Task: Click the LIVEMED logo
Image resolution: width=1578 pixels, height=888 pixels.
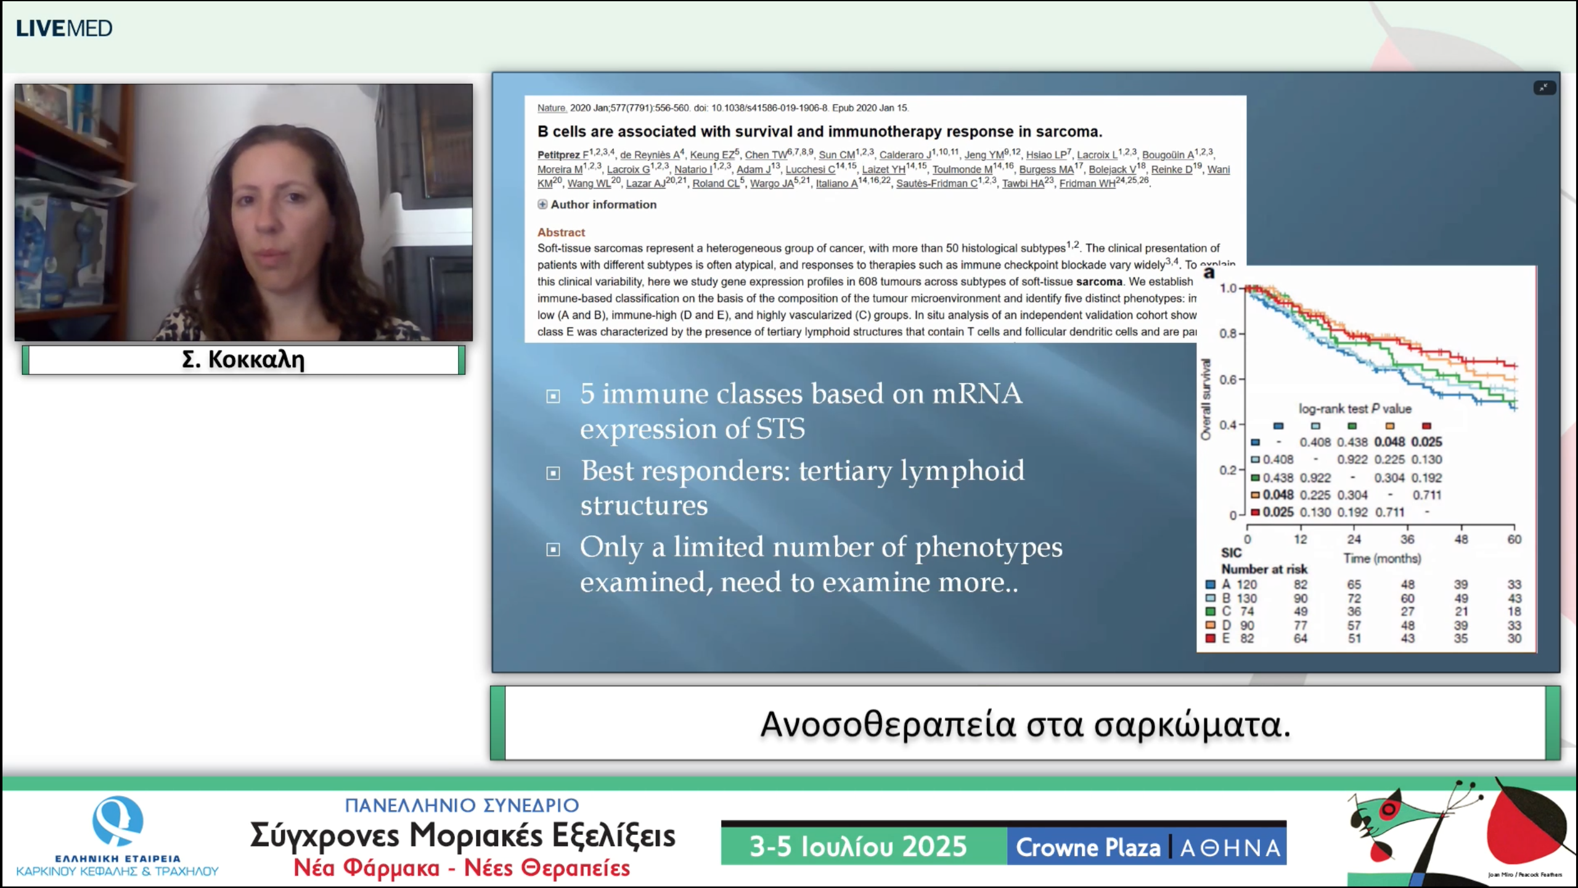Action: click(x=64, y=28)
